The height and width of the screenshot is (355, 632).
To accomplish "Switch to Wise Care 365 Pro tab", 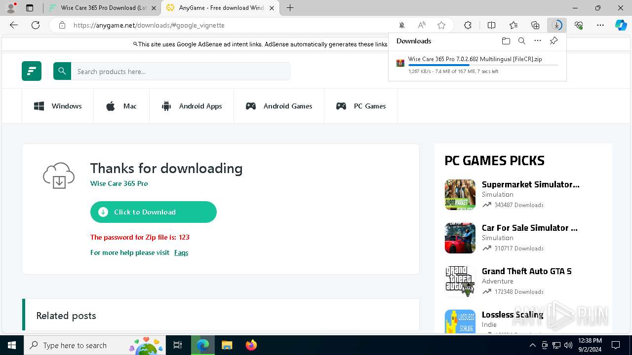I will [102, 8].
